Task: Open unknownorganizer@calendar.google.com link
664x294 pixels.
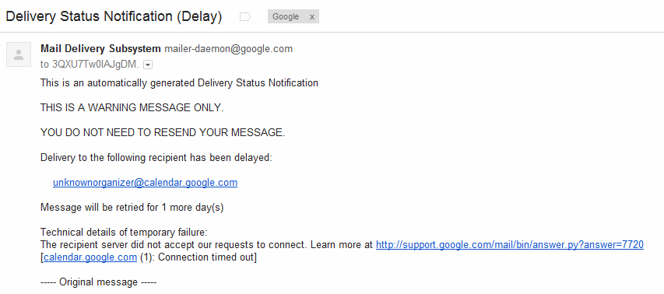Action: click(x=146, y=183)
